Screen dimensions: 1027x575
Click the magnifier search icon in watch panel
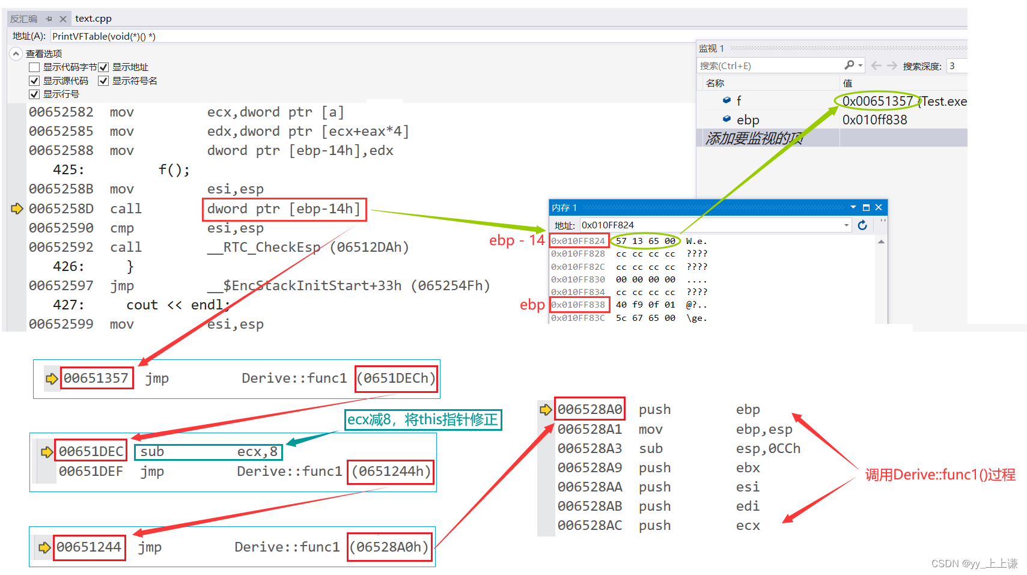[x=849, y=65]
